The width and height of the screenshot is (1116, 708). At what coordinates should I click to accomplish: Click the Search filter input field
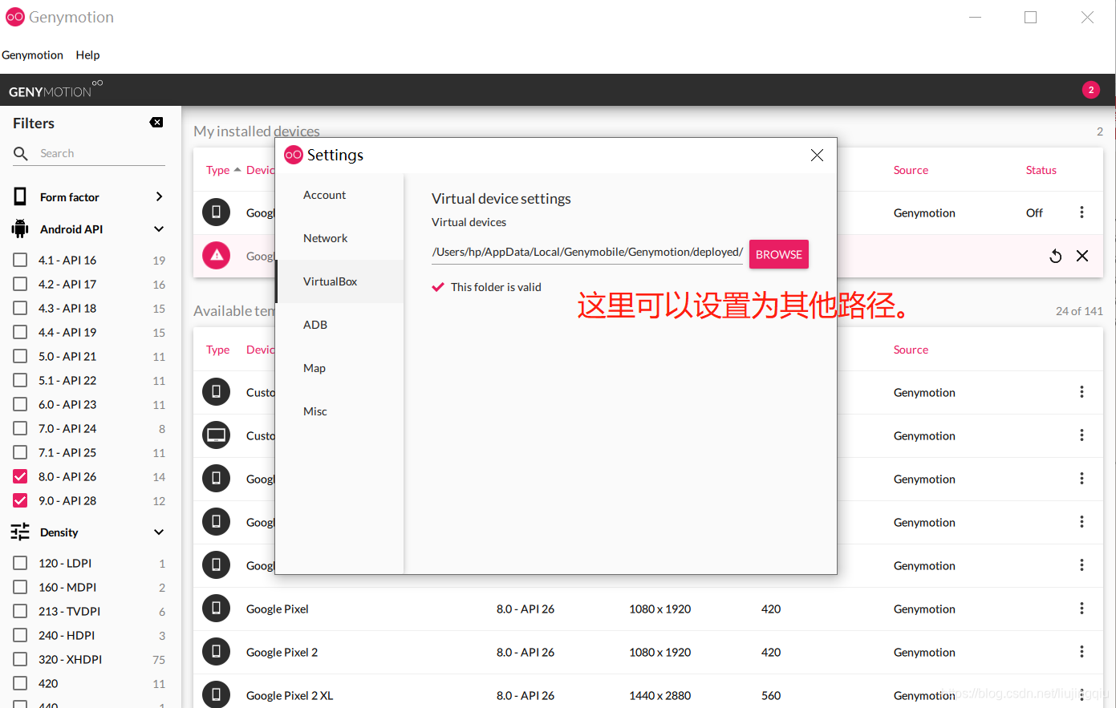tap(101, 153)
